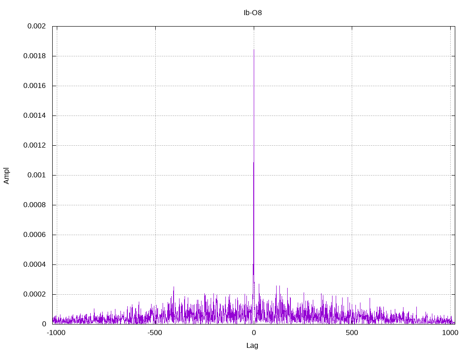Screen dimensions: 469x352
Task: Click y-axis tick label 0.0018
Action: coord(35,56)
